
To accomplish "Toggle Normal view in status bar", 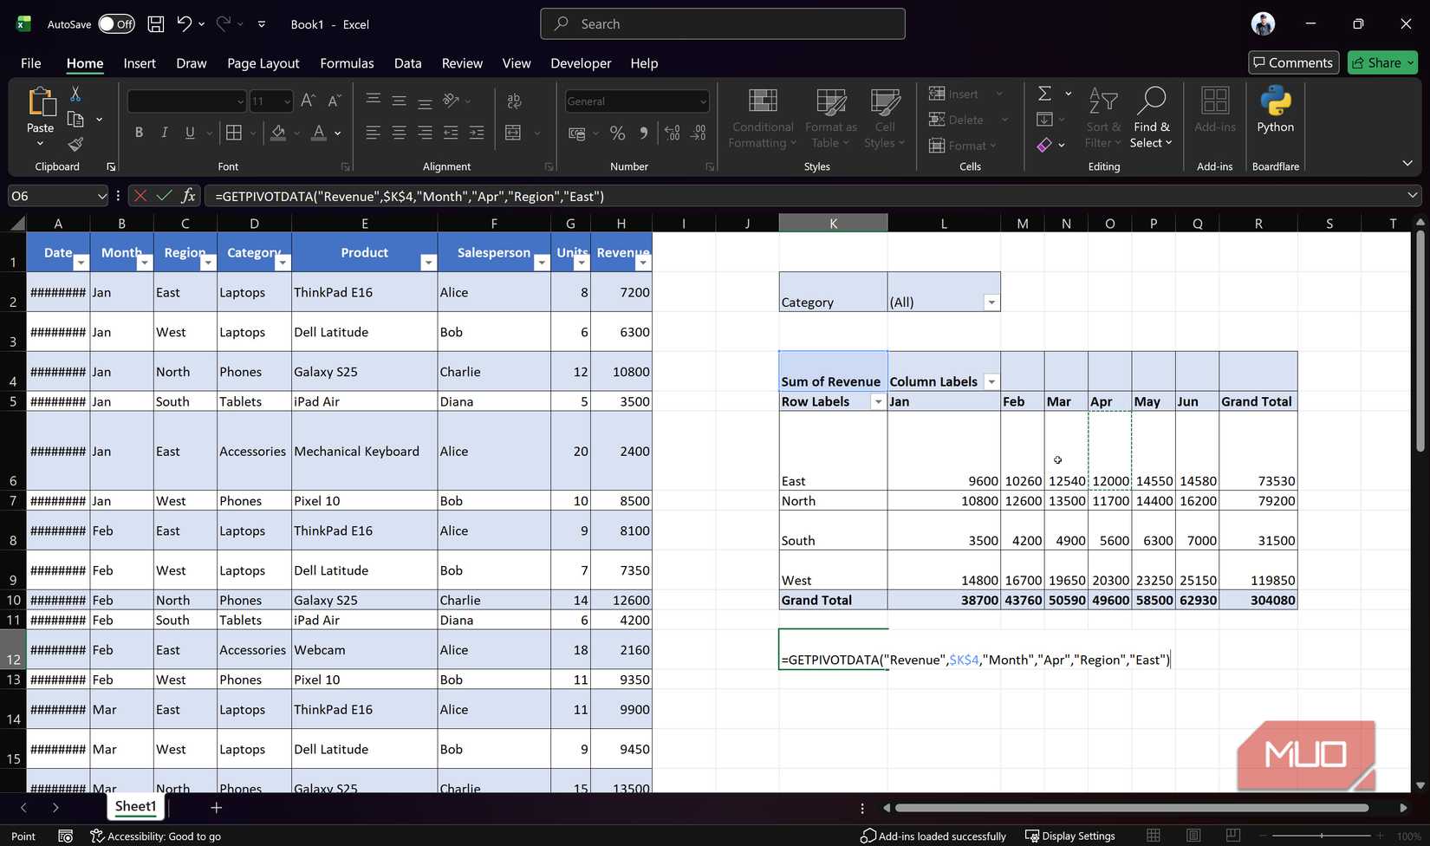I will coord(1154,836).
